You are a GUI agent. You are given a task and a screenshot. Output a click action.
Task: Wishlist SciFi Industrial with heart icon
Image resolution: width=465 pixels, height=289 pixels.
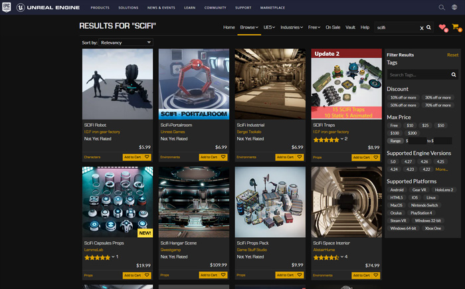300,157
